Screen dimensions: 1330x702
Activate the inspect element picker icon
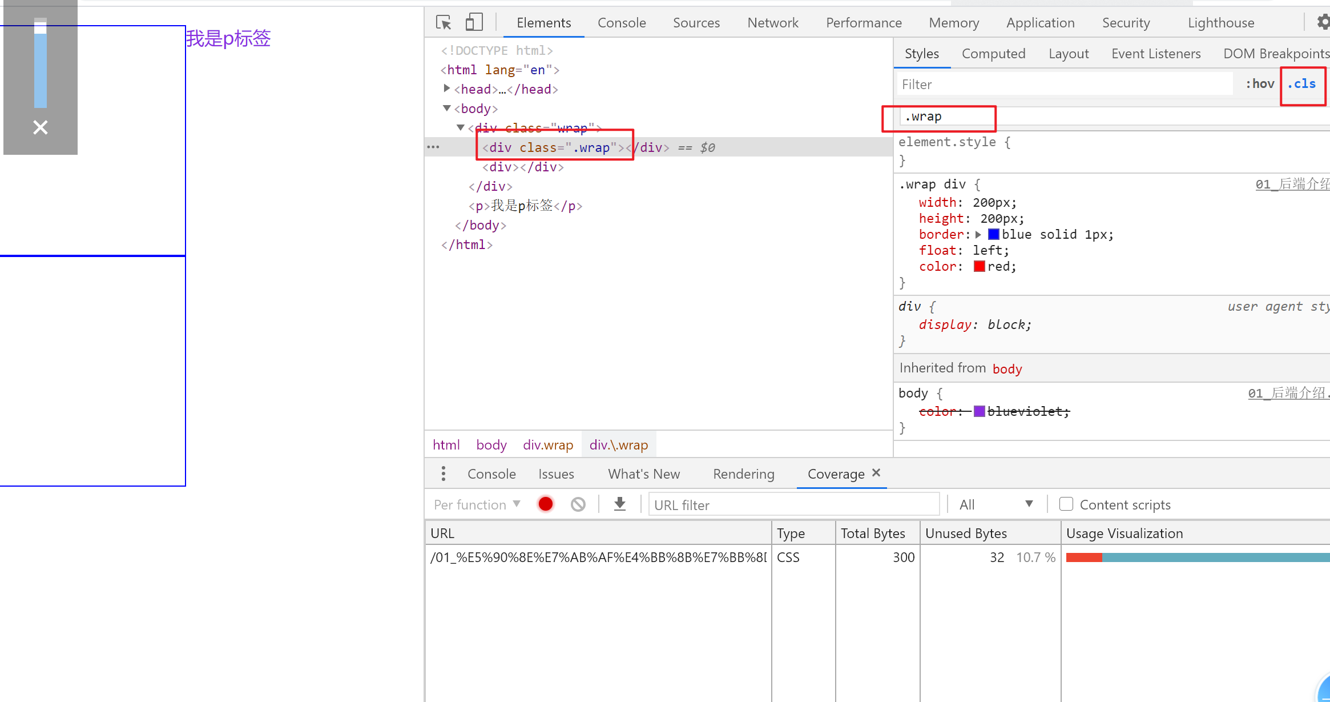[x=444, y=23]
